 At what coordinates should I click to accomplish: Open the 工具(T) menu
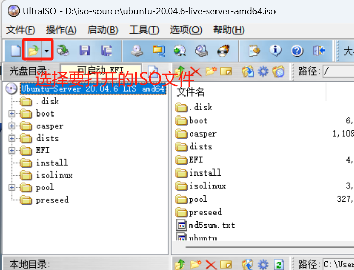pyautogui.click(x=144, y=30)
